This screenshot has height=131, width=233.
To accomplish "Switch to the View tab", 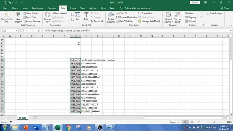I will 83,8.
